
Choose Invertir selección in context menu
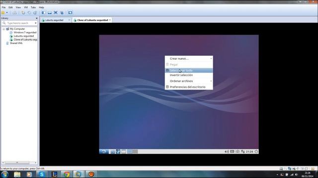tap(189, 75)
